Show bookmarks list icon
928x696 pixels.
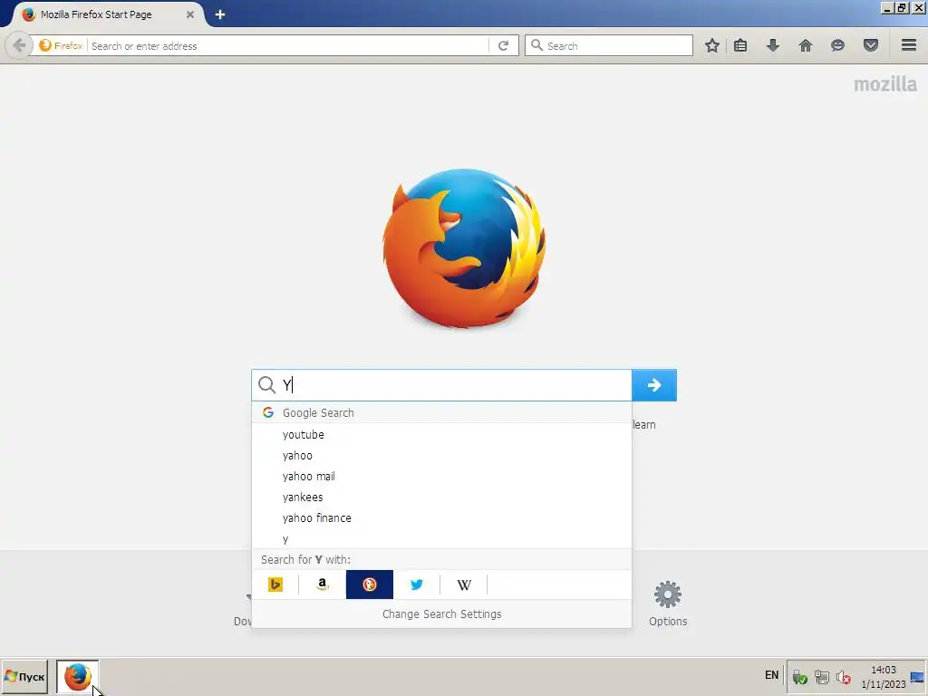(740, 45)
